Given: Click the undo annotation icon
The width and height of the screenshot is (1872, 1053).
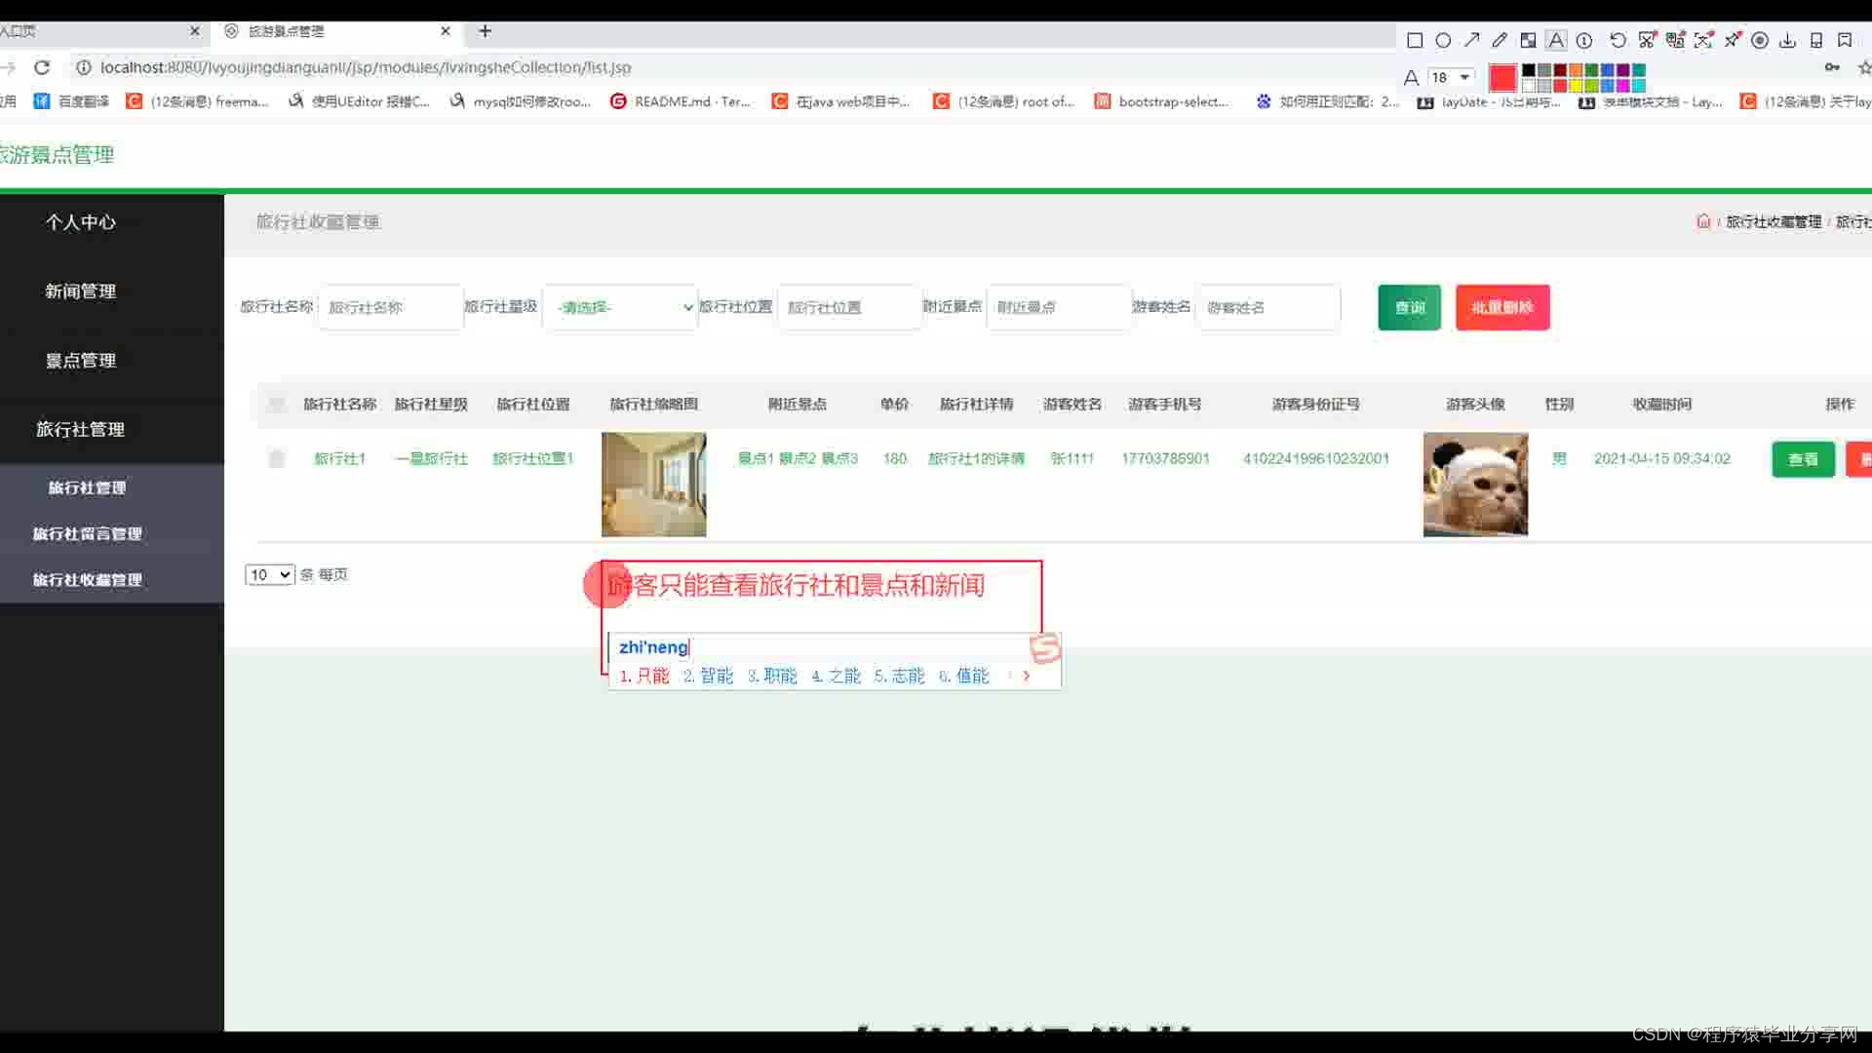Looking at the screenshot, I should (x=1618, y=40).
